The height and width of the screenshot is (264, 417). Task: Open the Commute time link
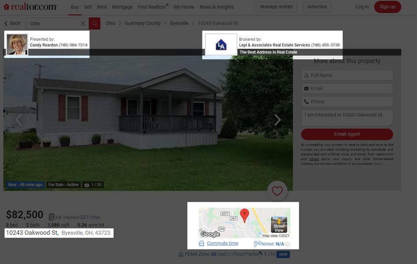tap(223, 243)
